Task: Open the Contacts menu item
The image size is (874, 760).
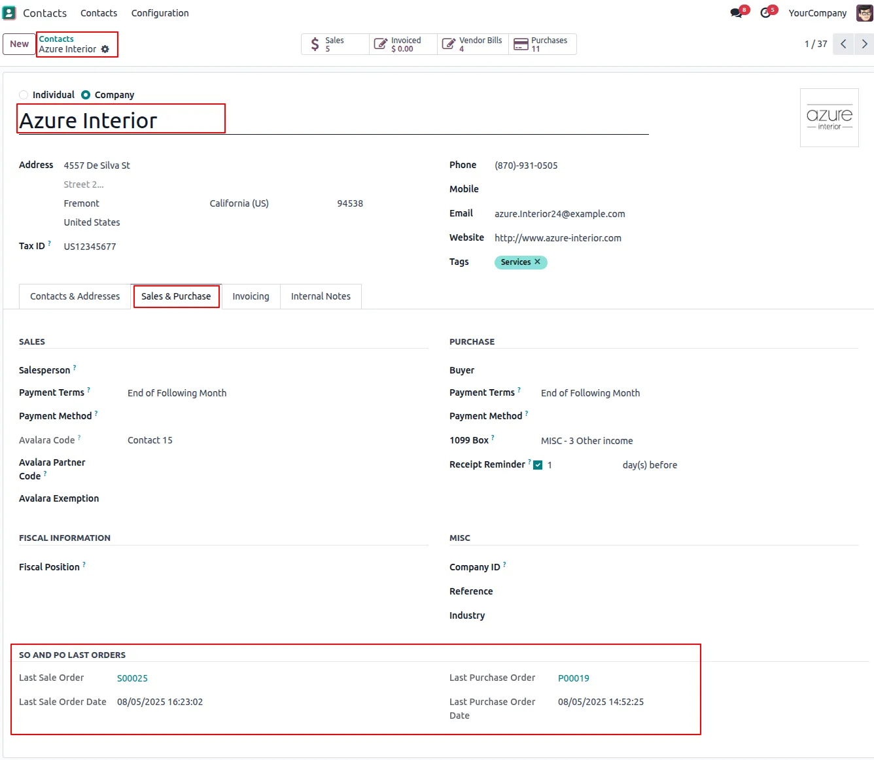Action: [99, 13]
